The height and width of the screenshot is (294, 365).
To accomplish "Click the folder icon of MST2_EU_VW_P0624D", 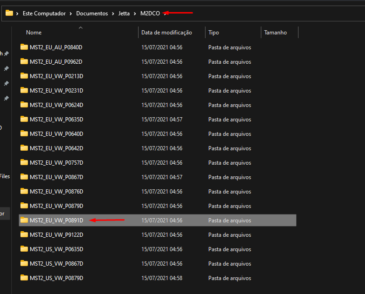I will click(24, 105).
